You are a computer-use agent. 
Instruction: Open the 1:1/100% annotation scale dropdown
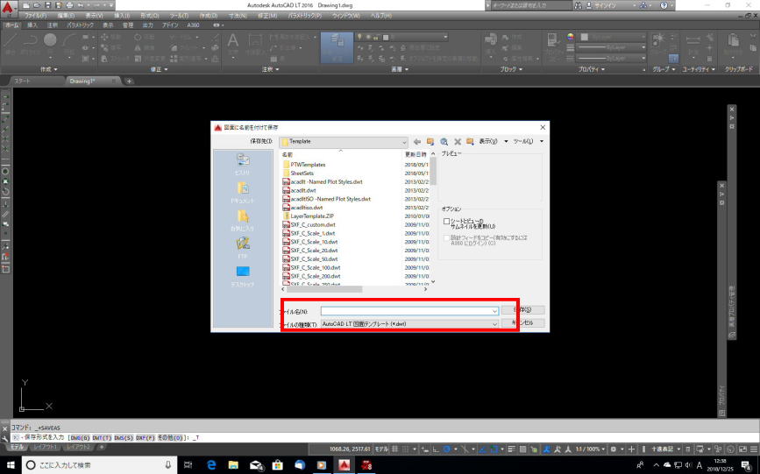(x=589, y=449)
